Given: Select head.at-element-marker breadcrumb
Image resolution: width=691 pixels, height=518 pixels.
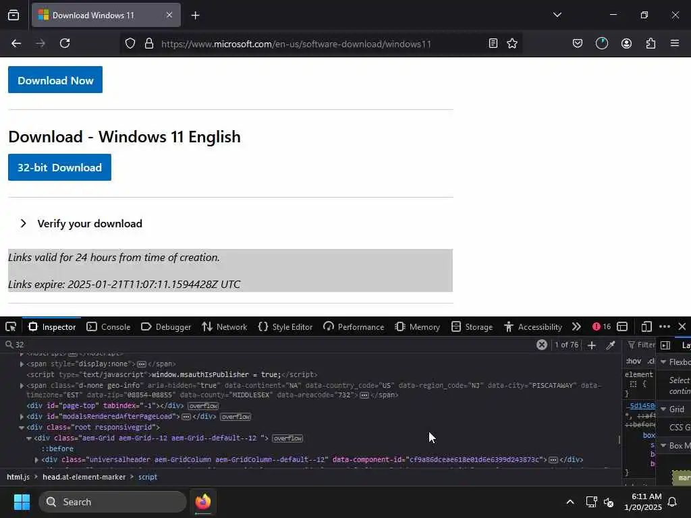Looking at the screenshot, I should pyautogui.click(x=84, y=477).
